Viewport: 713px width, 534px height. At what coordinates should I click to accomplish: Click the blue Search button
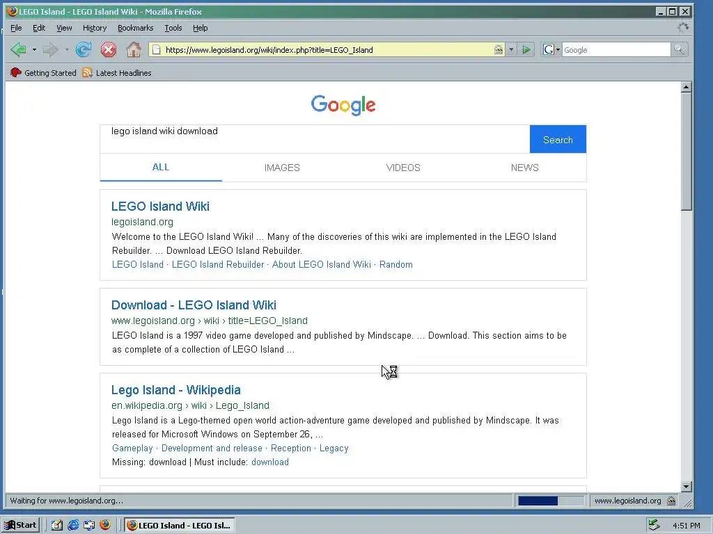(558, 139)
